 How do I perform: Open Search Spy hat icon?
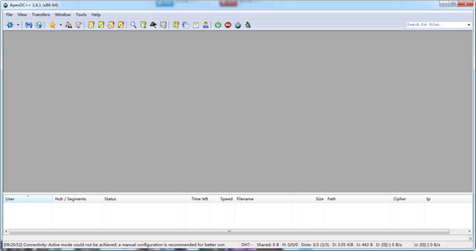coord(153,25)
